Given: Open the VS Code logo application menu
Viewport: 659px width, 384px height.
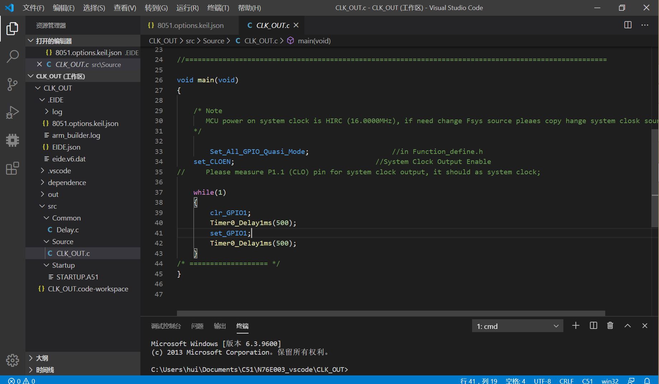Looking at the screenshot, I should pyautogui.click(x=9, y=8).
